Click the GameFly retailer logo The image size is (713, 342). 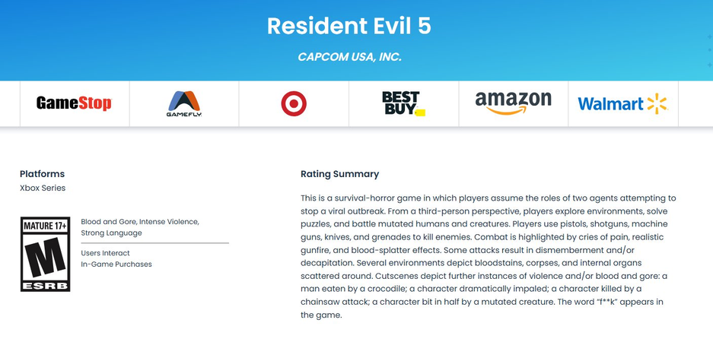[x=184, y=103]
